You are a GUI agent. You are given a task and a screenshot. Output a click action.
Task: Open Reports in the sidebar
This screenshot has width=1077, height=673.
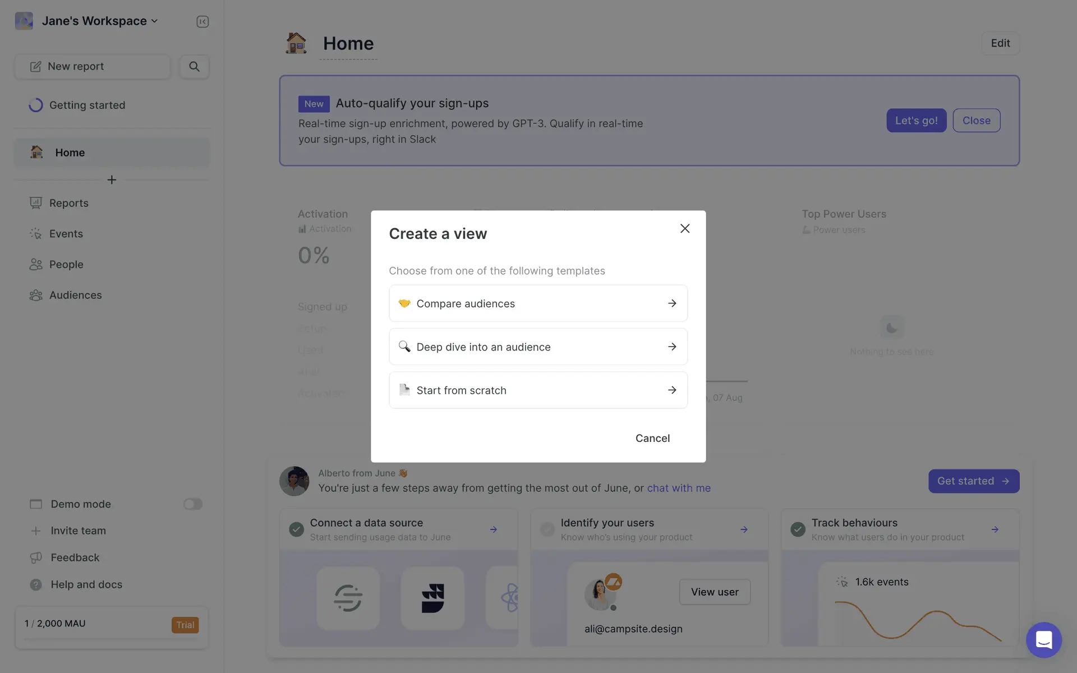(68, 203)
